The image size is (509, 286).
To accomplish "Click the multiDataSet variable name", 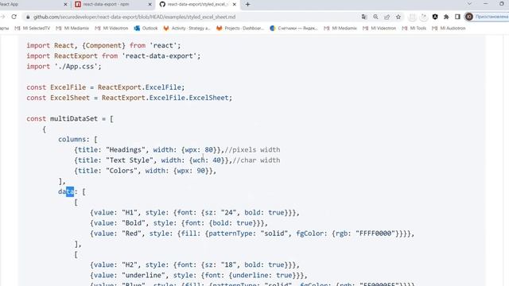I will 74,118.
